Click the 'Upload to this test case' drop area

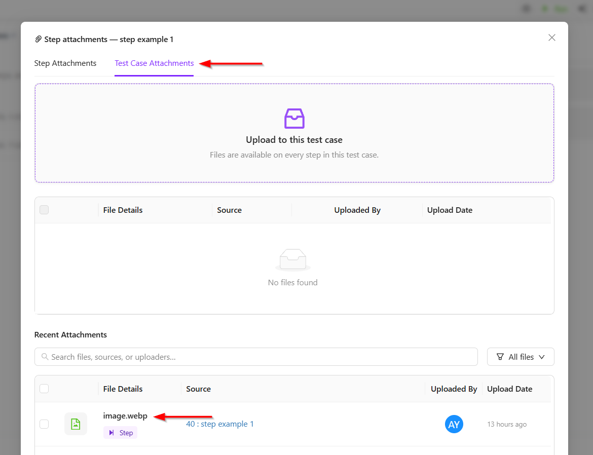tap(294, 133)
